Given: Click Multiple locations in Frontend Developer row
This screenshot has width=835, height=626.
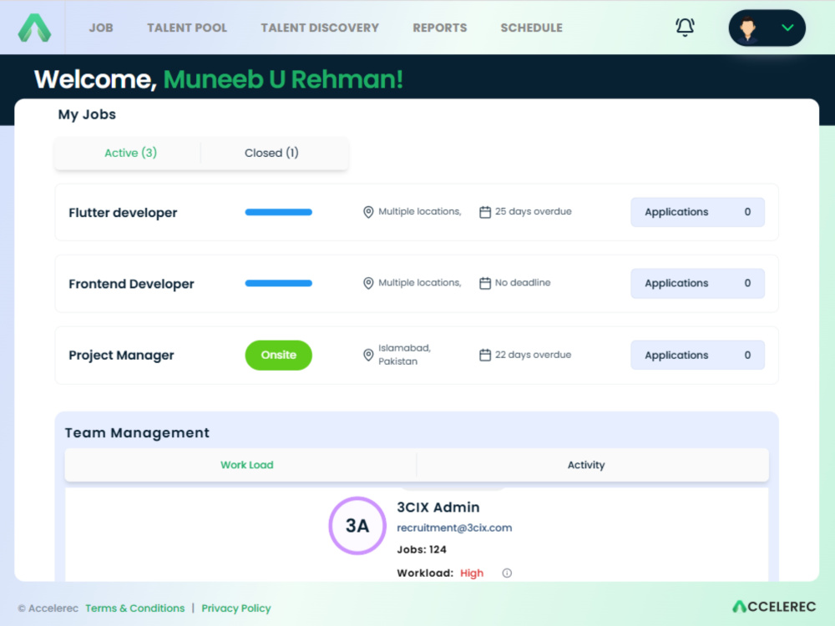Looking at the screenshot, I should (x=420, y=283).
